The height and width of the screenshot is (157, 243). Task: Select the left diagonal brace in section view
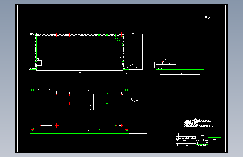click(41, 41)
